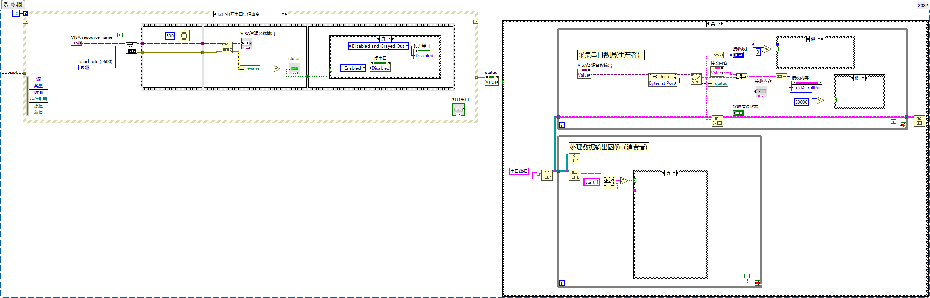Go to the previous event case arrow
Image resolution: width=930 pixels, height=298 pixels.
(215, 14)
